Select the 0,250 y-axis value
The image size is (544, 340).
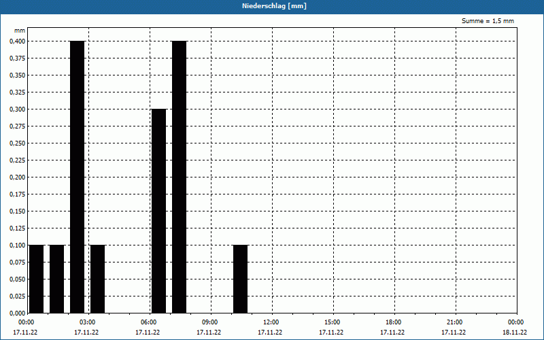[18, 143]
